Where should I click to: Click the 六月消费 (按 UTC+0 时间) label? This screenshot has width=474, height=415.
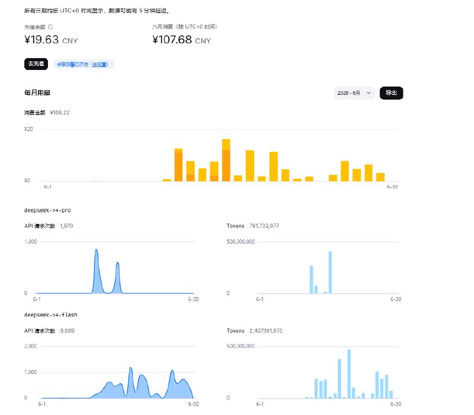[x=184, y=27]
